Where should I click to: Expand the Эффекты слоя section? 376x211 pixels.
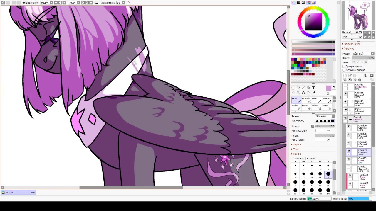tap(351, 44)
